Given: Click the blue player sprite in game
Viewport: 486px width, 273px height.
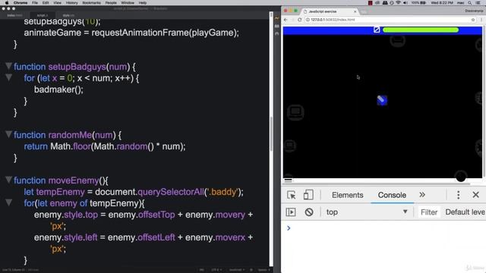Looking at the screenshot, I should click(x=382, y=100).
